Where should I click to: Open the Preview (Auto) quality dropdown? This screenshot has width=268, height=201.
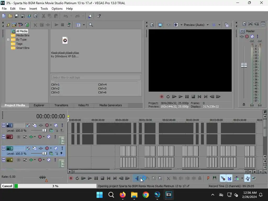[x=208, y=25]
